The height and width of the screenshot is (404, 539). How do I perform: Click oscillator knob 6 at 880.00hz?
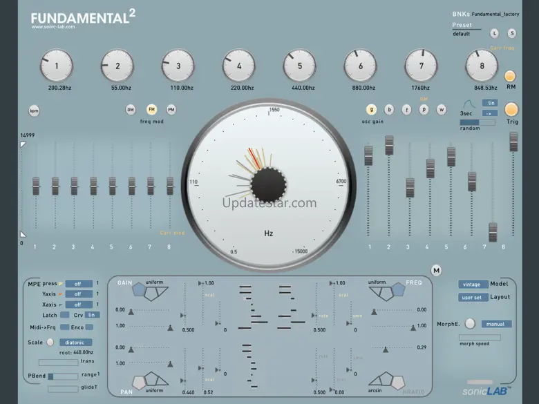[360, 66]
